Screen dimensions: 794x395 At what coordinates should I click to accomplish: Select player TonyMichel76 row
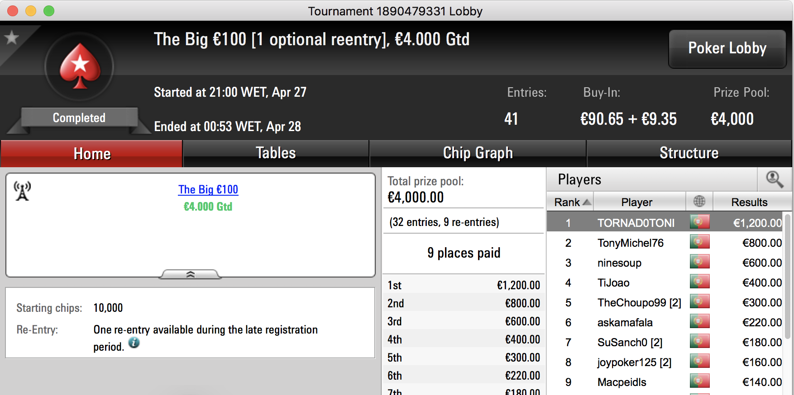coord(665,243)
